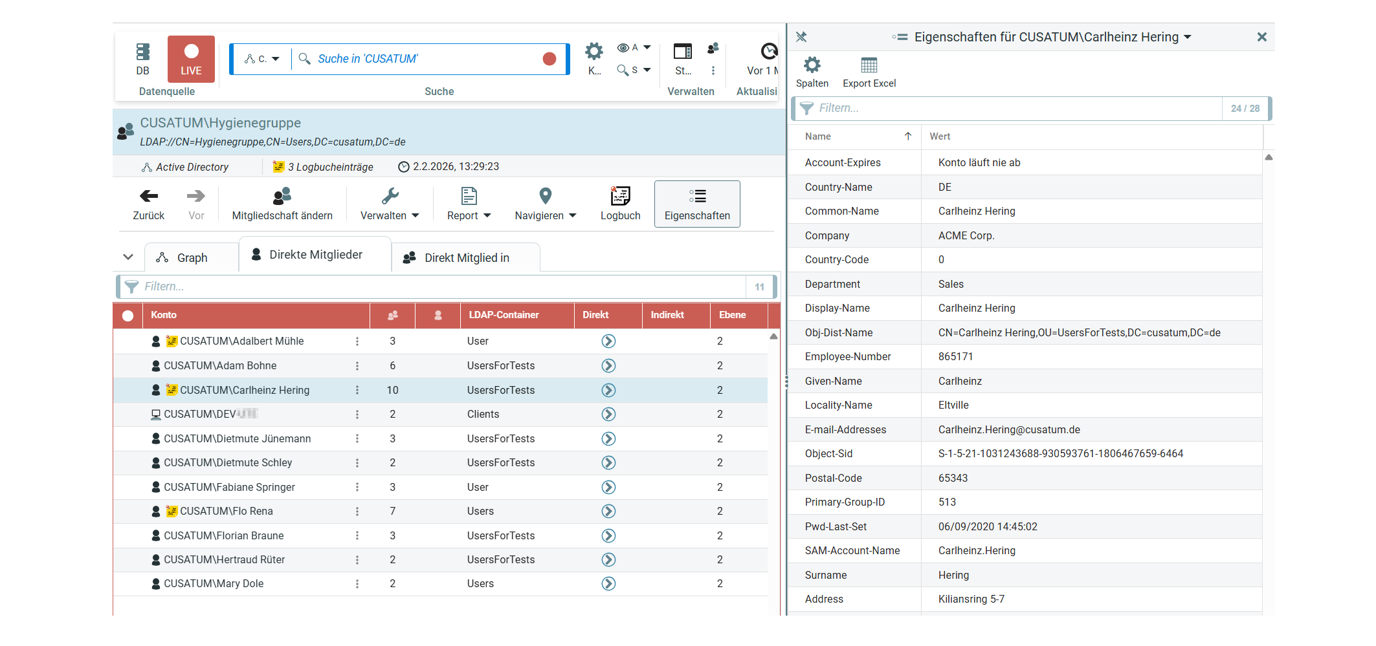Image resolution: width=1376 pixels, height=646 pixels.
Task: Switch to the Graph tab
Action: click(x=192, y=258)
